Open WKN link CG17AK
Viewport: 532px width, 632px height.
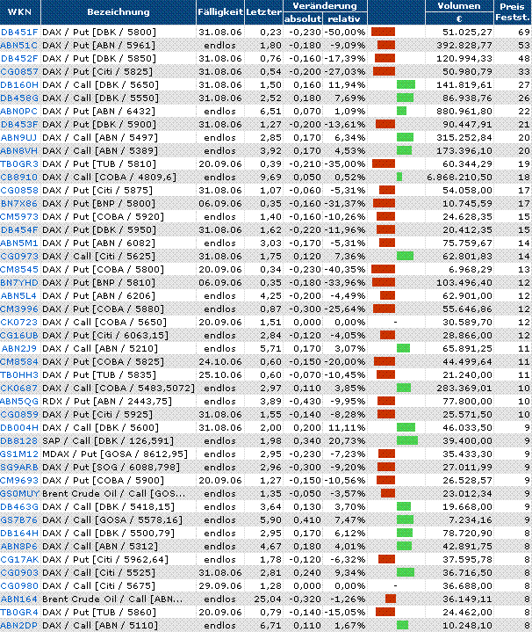[x=19, y=559]
